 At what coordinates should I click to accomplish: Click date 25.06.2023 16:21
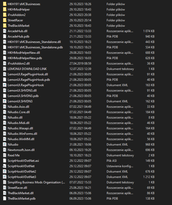(x=80, y=188)
